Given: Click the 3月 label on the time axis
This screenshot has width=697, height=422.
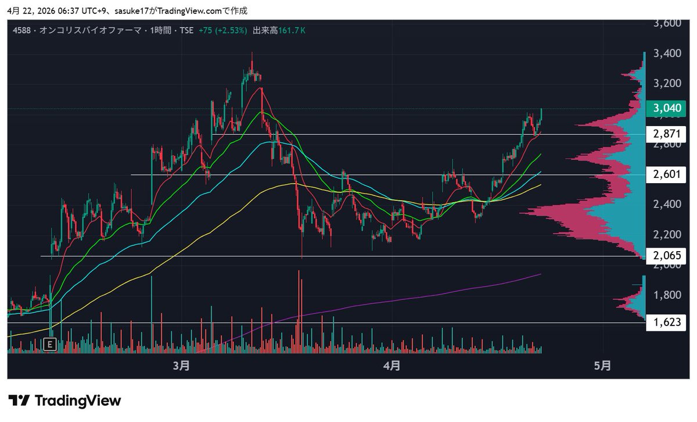Looking at the screenshot, I should click(x=181, y=366).
